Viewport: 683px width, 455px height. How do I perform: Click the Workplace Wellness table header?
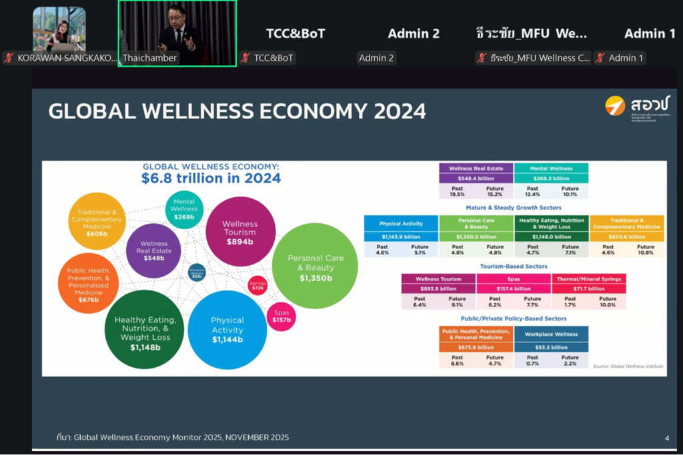[x=551, y=335]
